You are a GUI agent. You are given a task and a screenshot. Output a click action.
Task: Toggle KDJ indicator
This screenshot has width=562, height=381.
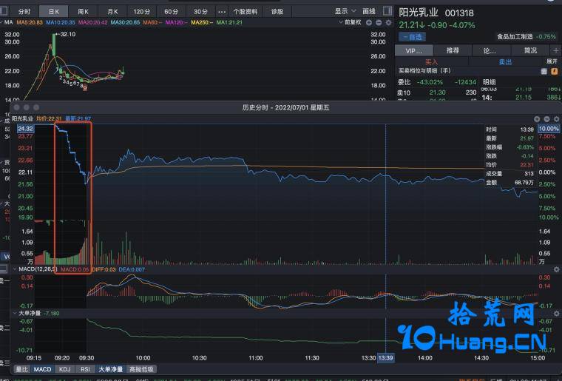65,369
